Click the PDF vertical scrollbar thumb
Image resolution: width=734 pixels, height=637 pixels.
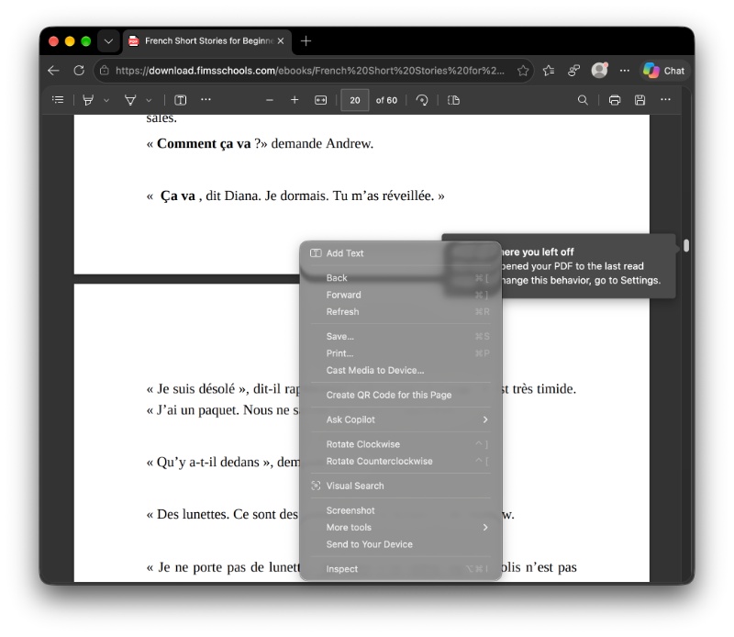tap(685, 245)
